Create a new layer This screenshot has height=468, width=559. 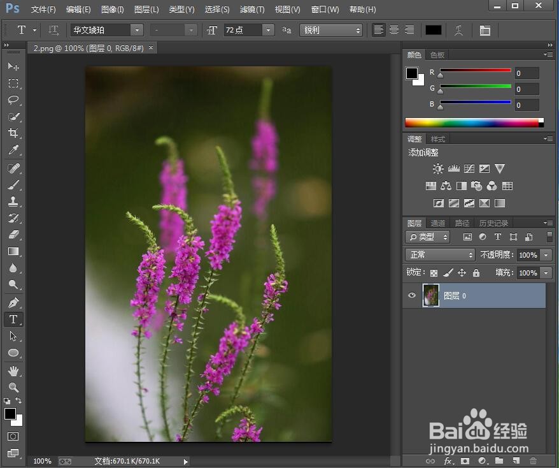coord(516,461)
